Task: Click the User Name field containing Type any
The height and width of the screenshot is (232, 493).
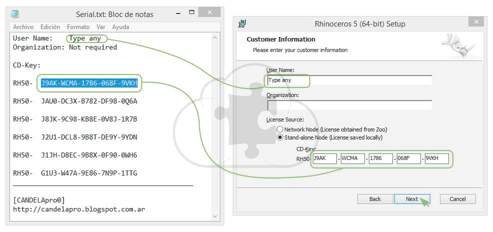Action: (349, 80)
